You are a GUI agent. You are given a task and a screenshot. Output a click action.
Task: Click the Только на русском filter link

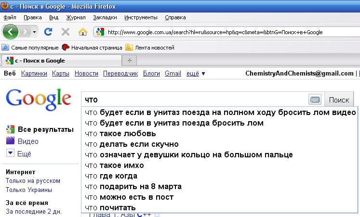[x=33, y=181]
